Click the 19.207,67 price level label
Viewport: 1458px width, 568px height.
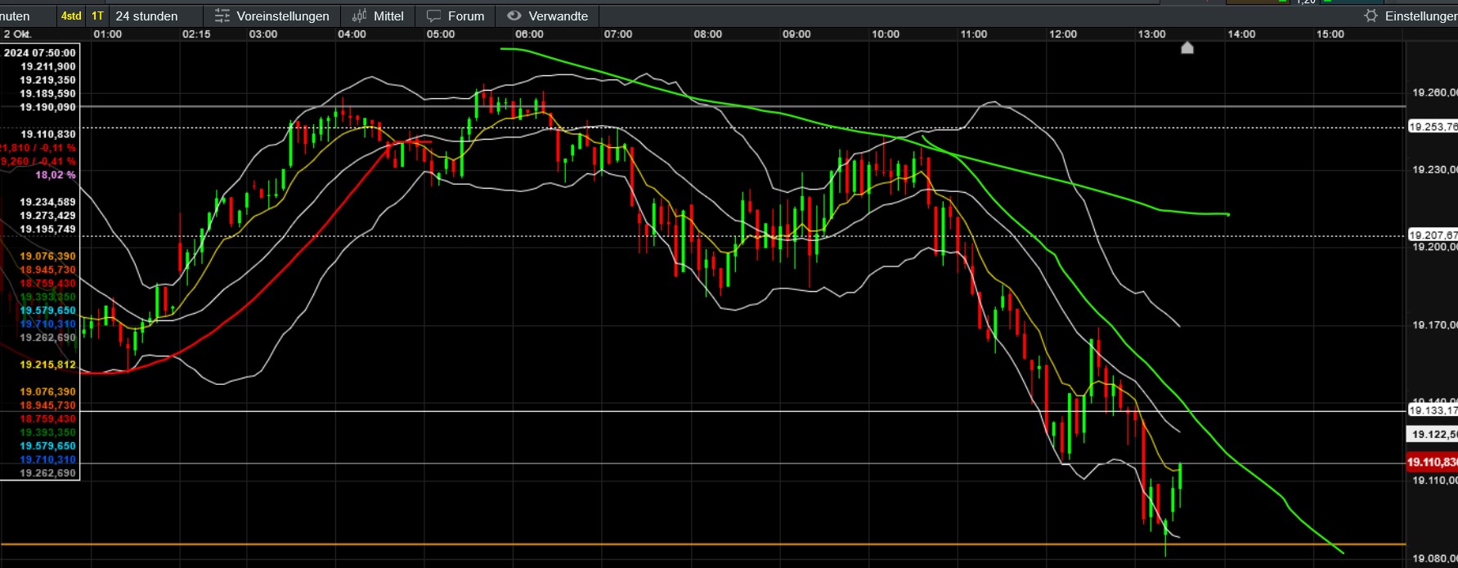pyautogui.click(x=1432, y=235)
